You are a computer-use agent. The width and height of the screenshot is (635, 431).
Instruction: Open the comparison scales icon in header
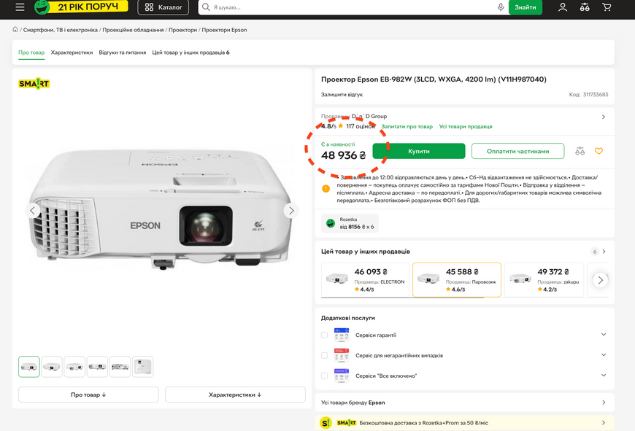coord(585,7)
